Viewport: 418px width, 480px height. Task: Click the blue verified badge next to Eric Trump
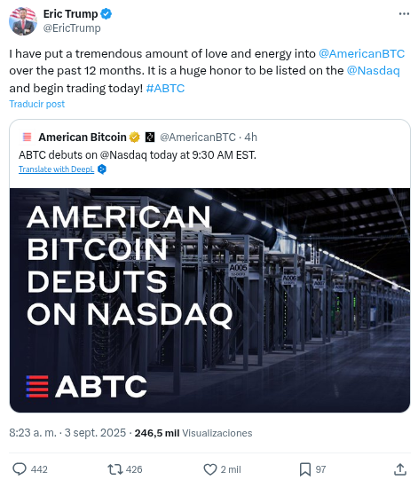106,14
